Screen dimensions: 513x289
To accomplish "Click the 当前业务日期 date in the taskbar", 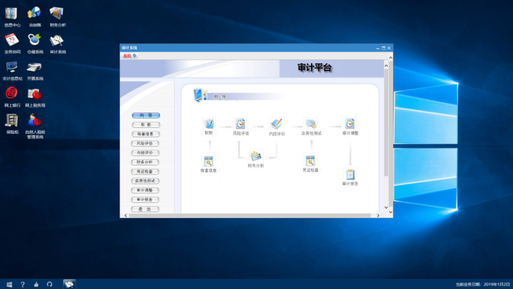I will tap(483, 284).
